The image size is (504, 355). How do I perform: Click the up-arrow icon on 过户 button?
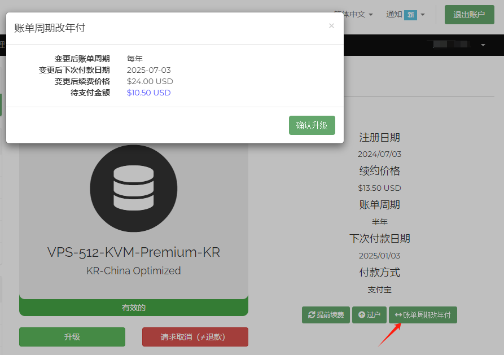(361, 315)
